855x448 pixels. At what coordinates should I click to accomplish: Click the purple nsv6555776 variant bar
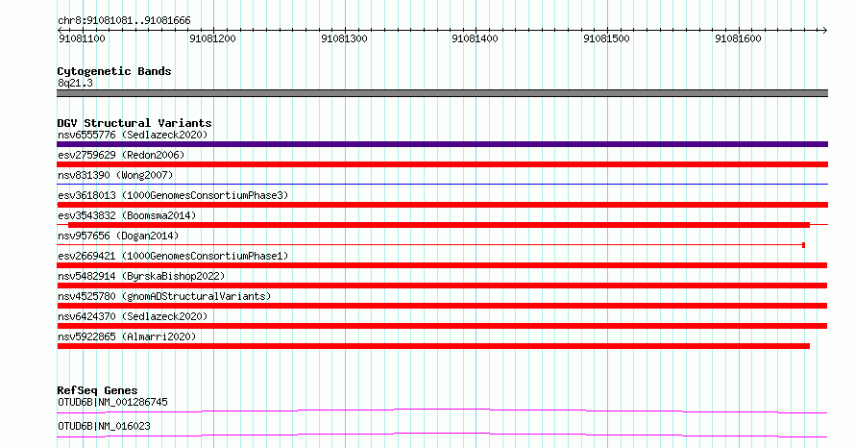point(442,144)
